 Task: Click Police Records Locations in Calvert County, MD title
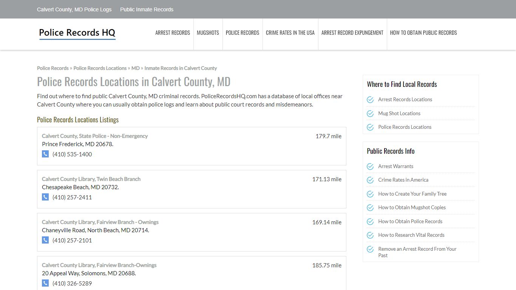click(x=134, y=82)
